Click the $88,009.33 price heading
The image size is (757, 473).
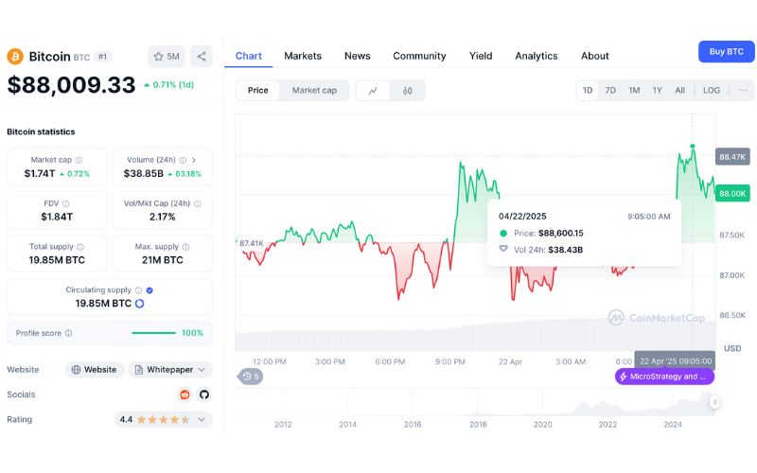tap(72, 85)
